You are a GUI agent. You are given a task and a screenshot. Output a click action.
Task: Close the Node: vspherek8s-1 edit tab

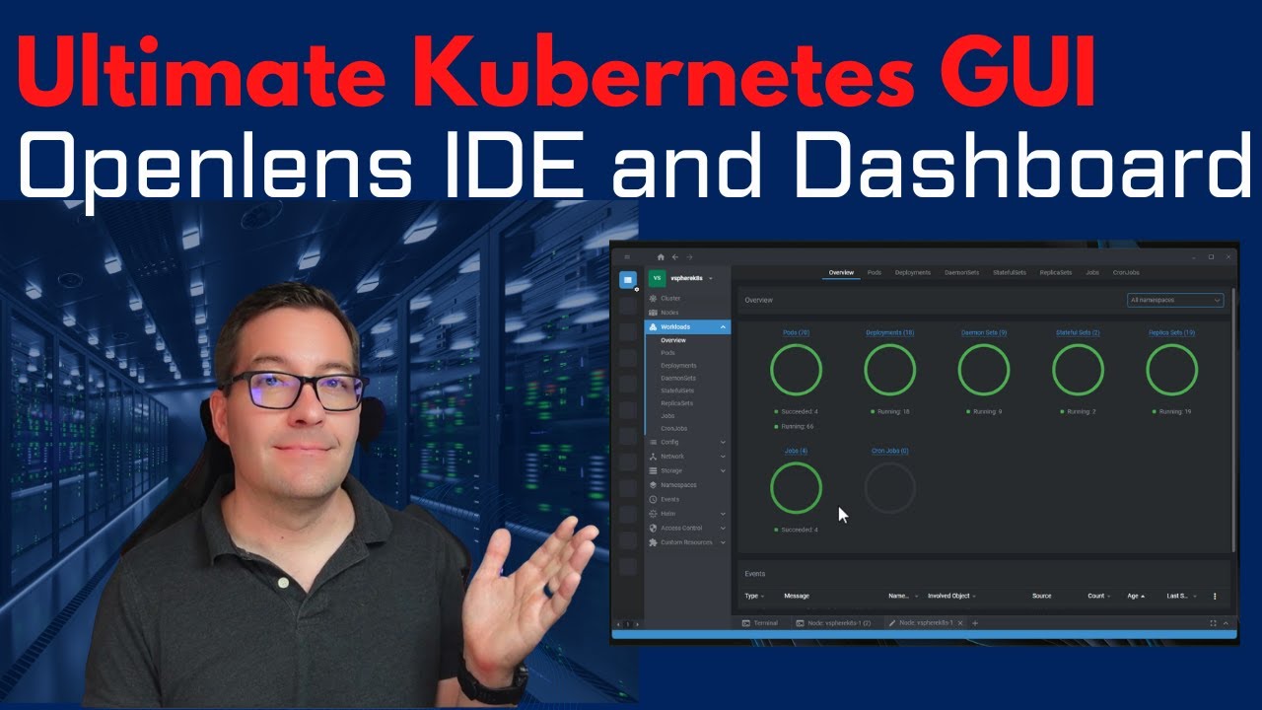pos(960,623)
